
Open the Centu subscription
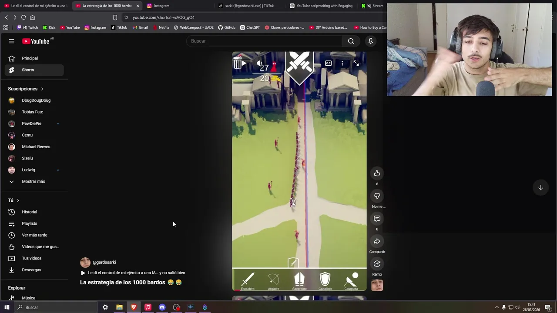pos(34,135)
